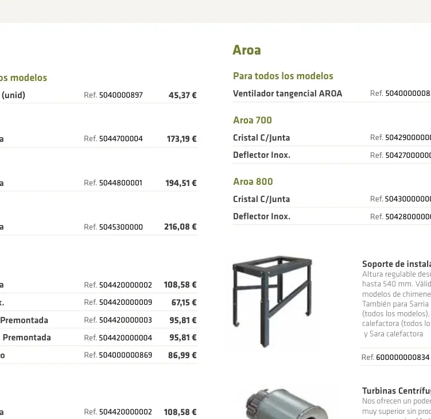Click price 67,15 €
Image resolution: width=431 pixels, height=419 pixels.
[x=184, y=302]
